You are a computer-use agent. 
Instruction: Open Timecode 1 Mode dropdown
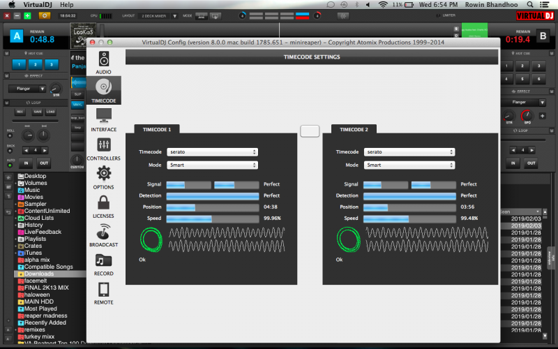pyautogui.click(x=213, y=165)
